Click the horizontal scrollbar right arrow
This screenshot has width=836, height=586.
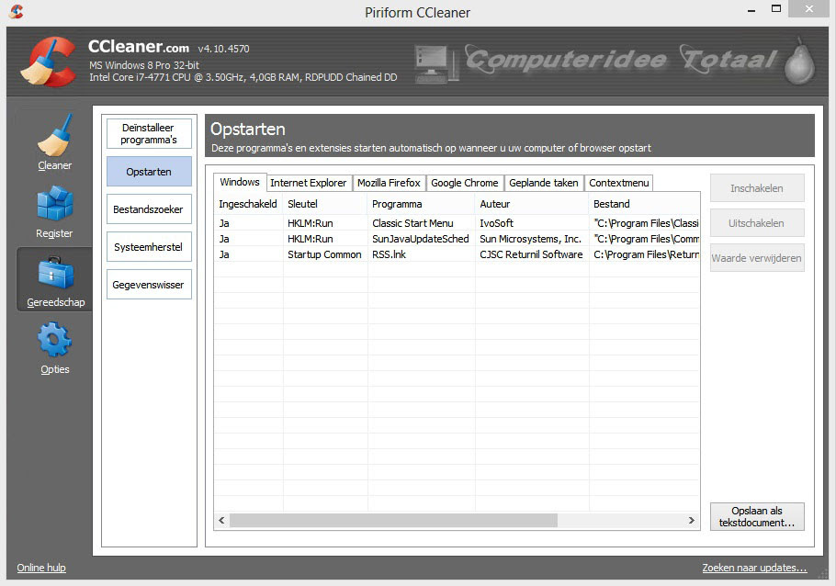(x=692, y=520)
